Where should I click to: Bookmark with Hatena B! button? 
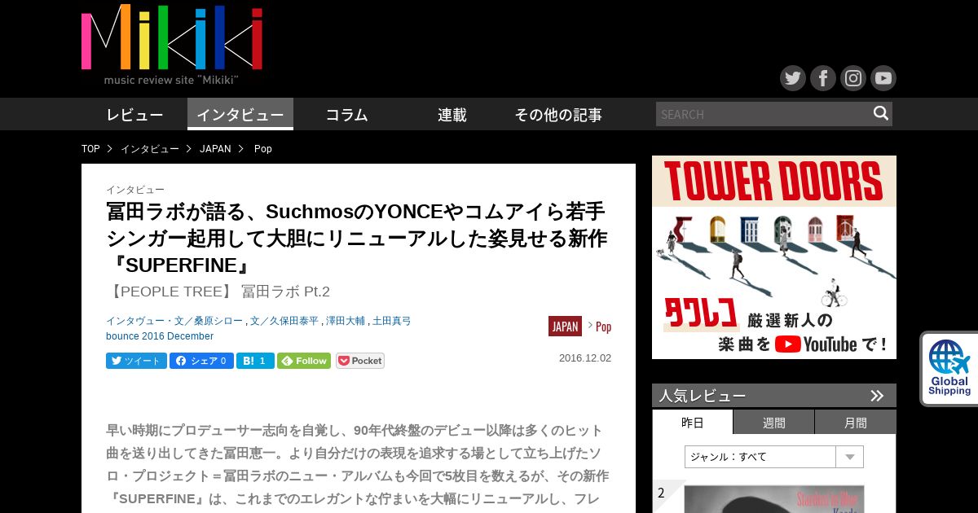tap(255, 361)
